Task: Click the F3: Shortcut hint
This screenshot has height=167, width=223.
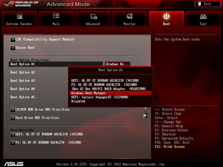Action: [x=165, y=134]
